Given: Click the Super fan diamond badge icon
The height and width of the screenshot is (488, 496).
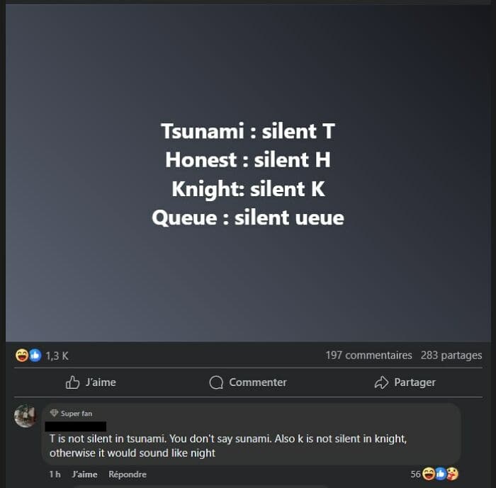Looking at the screenshot, I should (x=54, y=413).
